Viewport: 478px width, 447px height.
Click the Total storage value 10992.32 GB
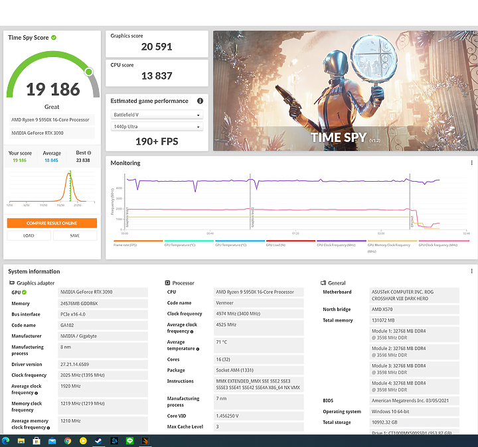414,422
